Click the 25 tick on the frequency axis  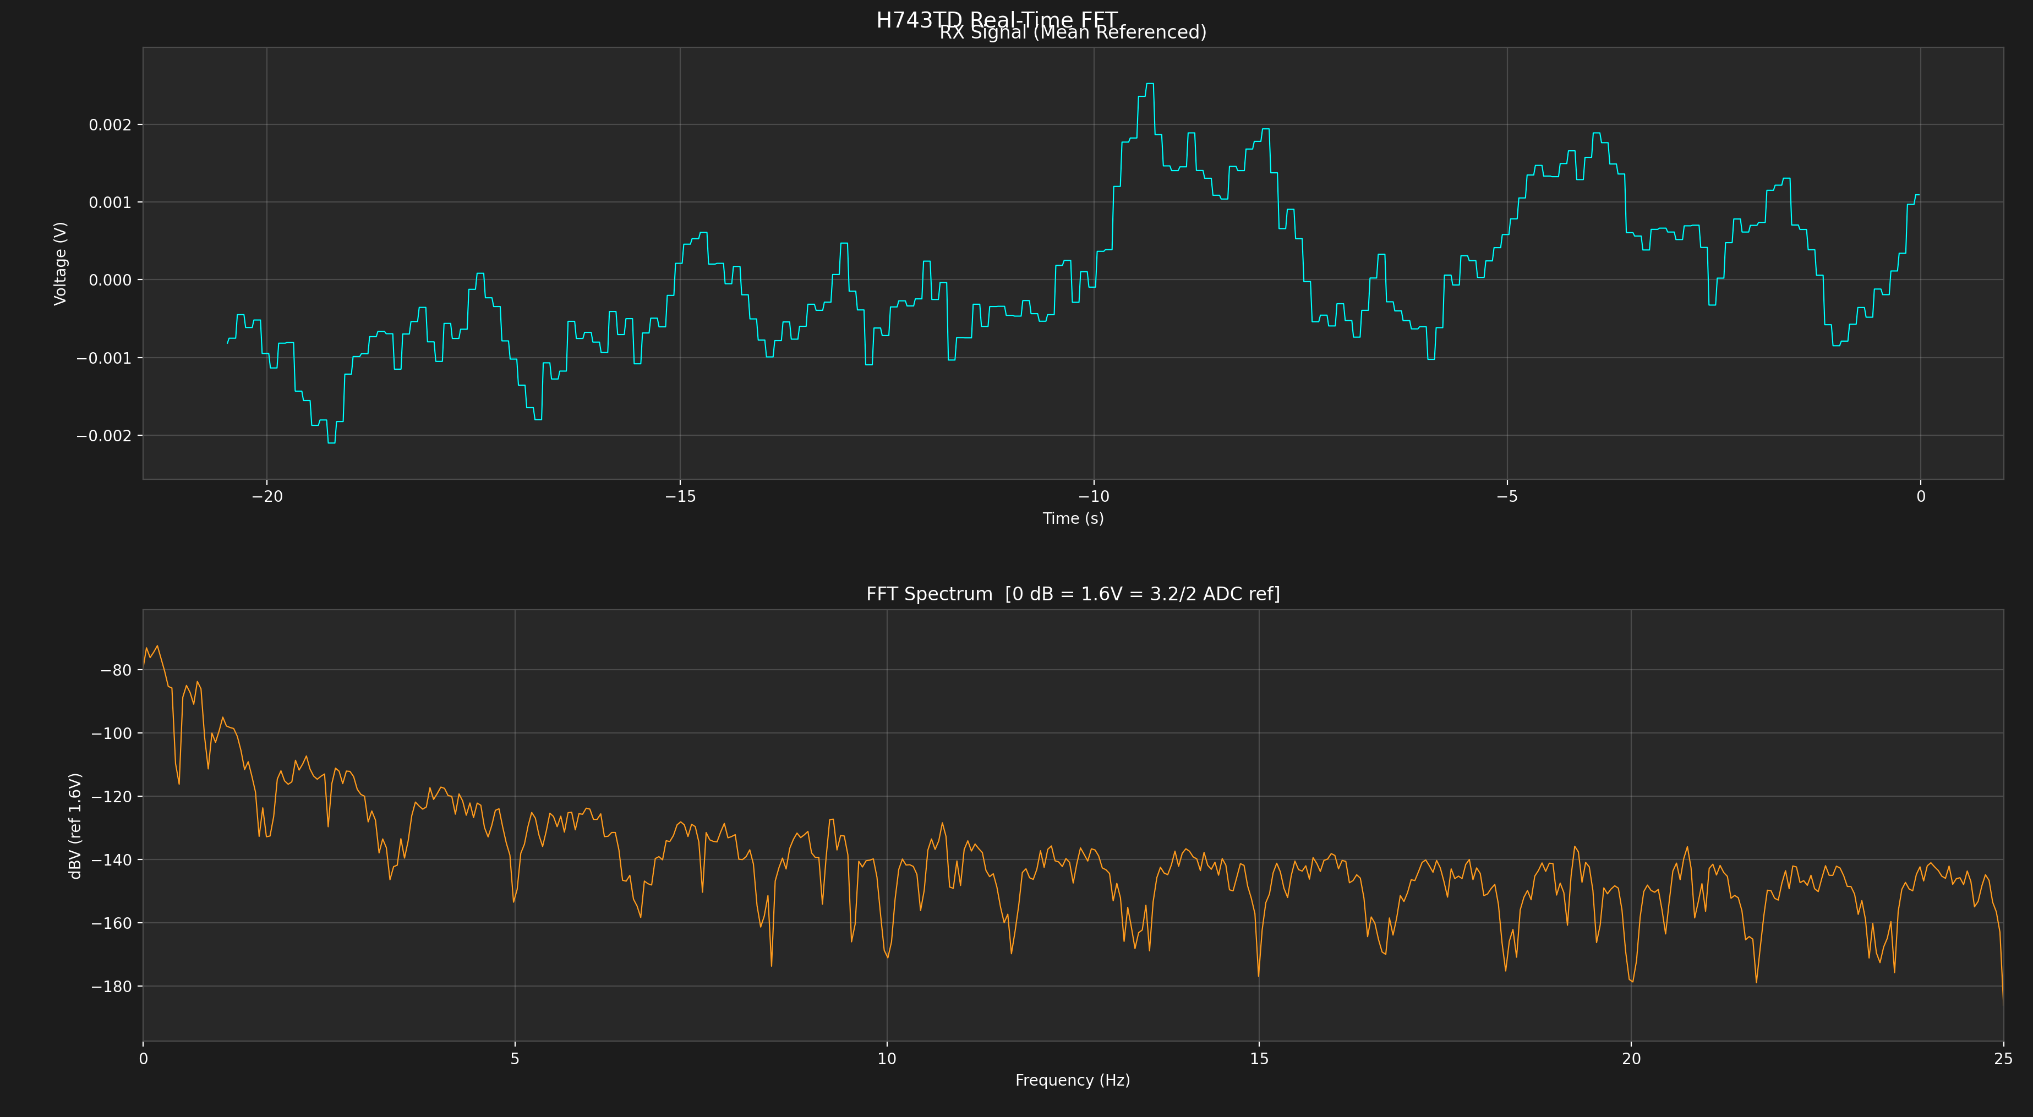click(2003, 1059)
